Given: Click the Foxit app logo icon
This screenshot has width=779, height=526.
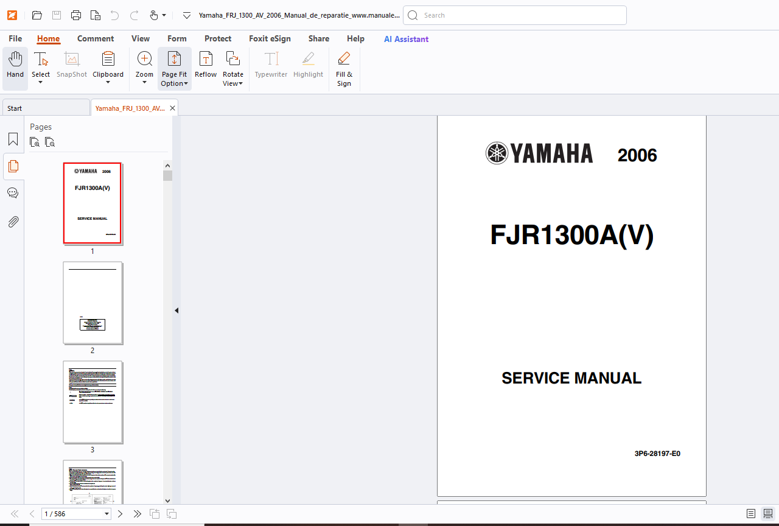Looking at the screenshot, I should click(12, 15).
